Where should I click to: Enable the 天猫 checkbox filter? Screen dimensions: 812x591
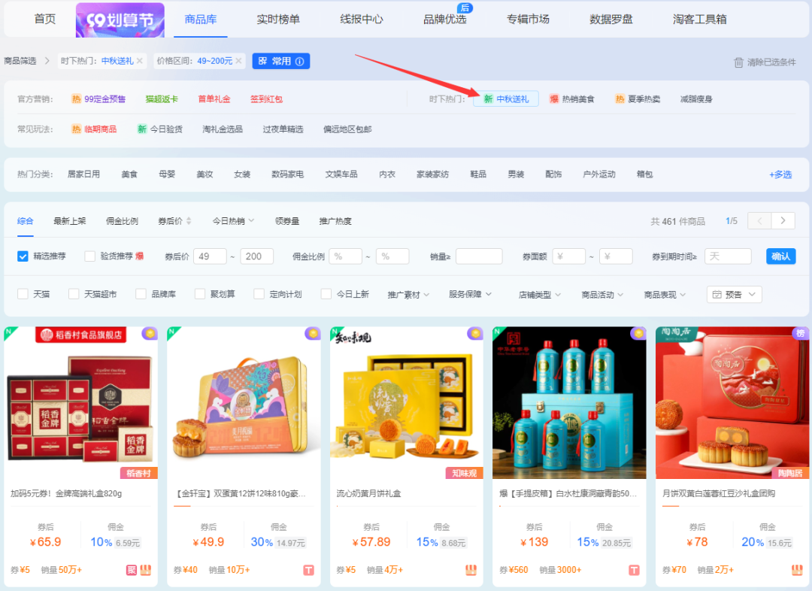23,294
